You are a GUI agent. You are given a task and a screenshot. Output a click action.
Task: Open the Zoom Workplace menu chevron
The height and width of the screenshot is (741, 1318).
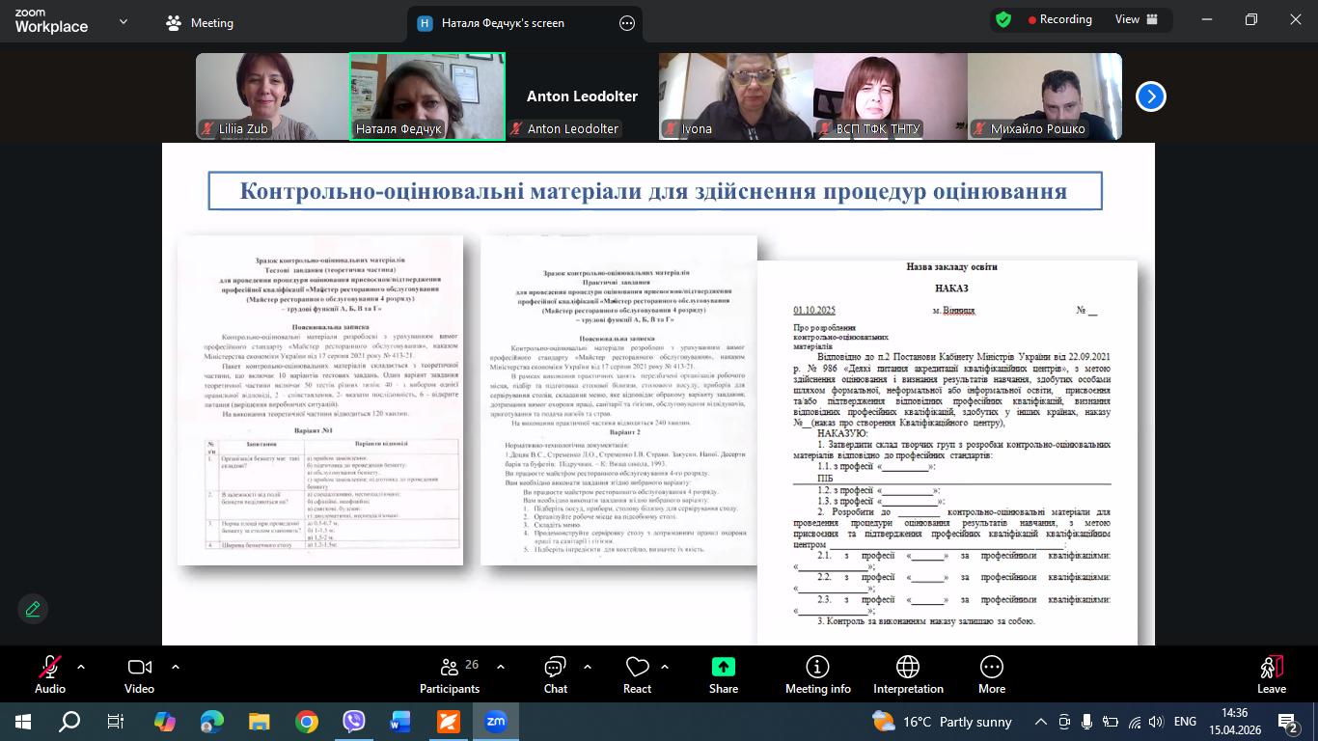click(123, 21)
